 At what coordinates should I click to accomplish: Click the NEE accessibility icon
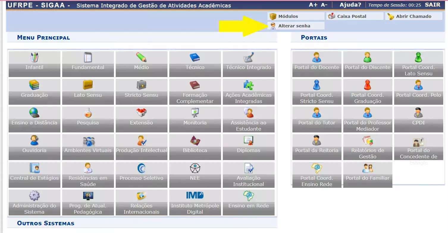click(195, 168)
